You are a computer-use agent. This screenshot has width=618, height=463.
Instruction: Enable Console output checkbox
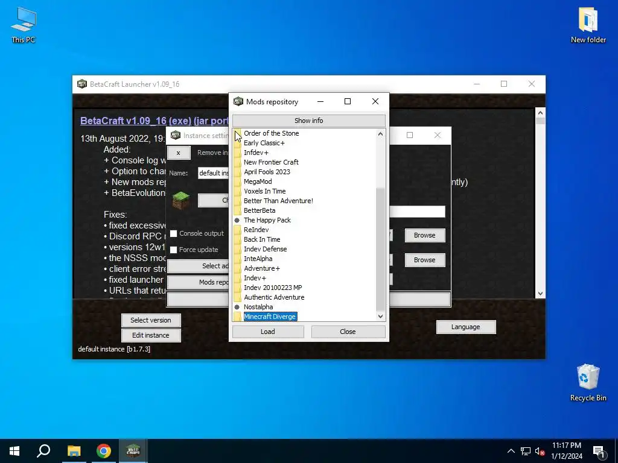173,233
